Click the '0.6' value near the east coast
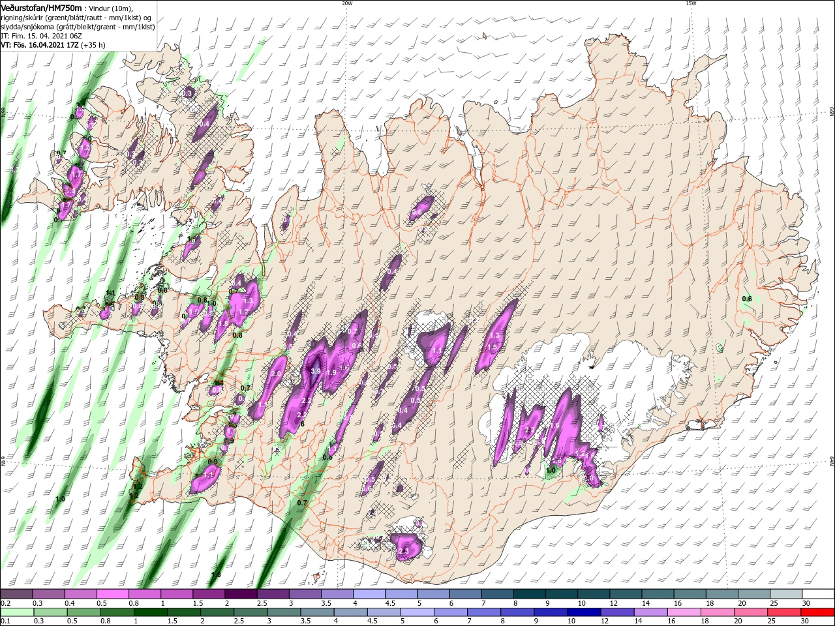The image size is (835, 626). point(748,299)
